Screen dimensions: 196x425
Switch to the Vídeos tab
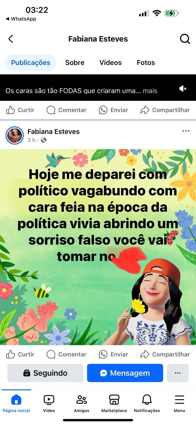point(110,63)
